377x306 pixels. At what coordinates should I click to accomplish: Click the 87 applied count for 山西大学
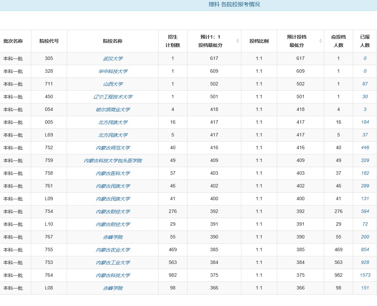click(365, 84)
